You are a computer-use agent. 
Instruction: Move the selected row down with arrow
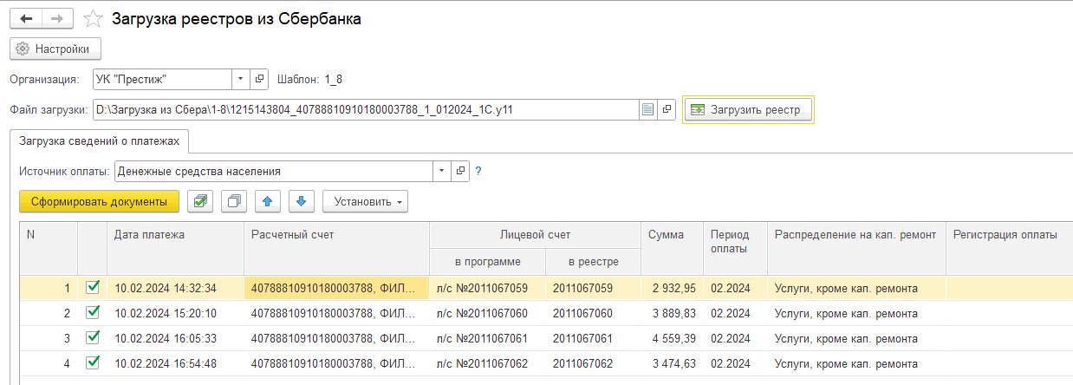[301, 201]
